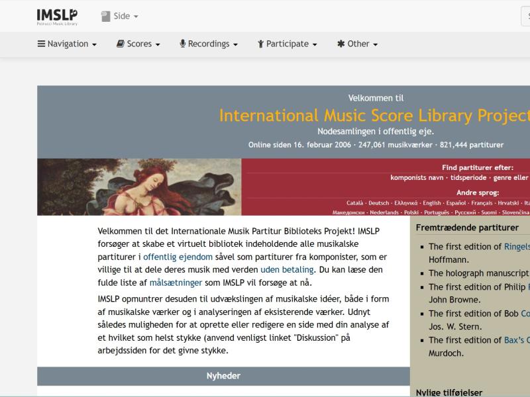
Task: Click the asterisk icon beside Other
Action: [x=341, y=44]
